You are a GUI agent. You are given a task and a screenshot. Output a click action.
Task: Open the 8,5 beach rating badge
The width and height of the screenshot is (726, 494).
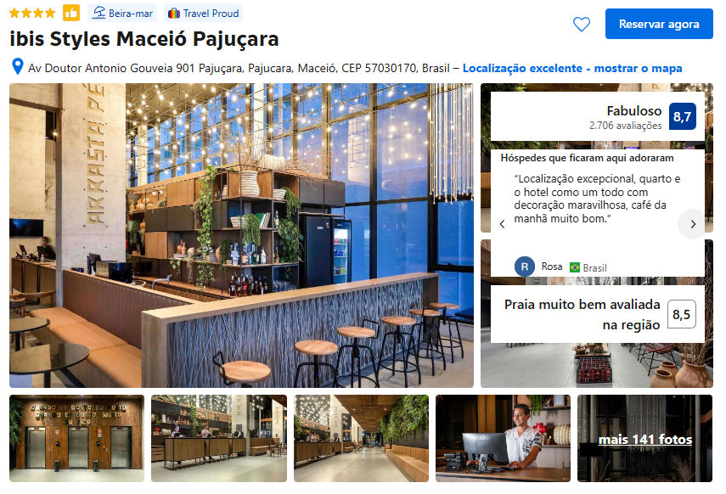point(682,314)
